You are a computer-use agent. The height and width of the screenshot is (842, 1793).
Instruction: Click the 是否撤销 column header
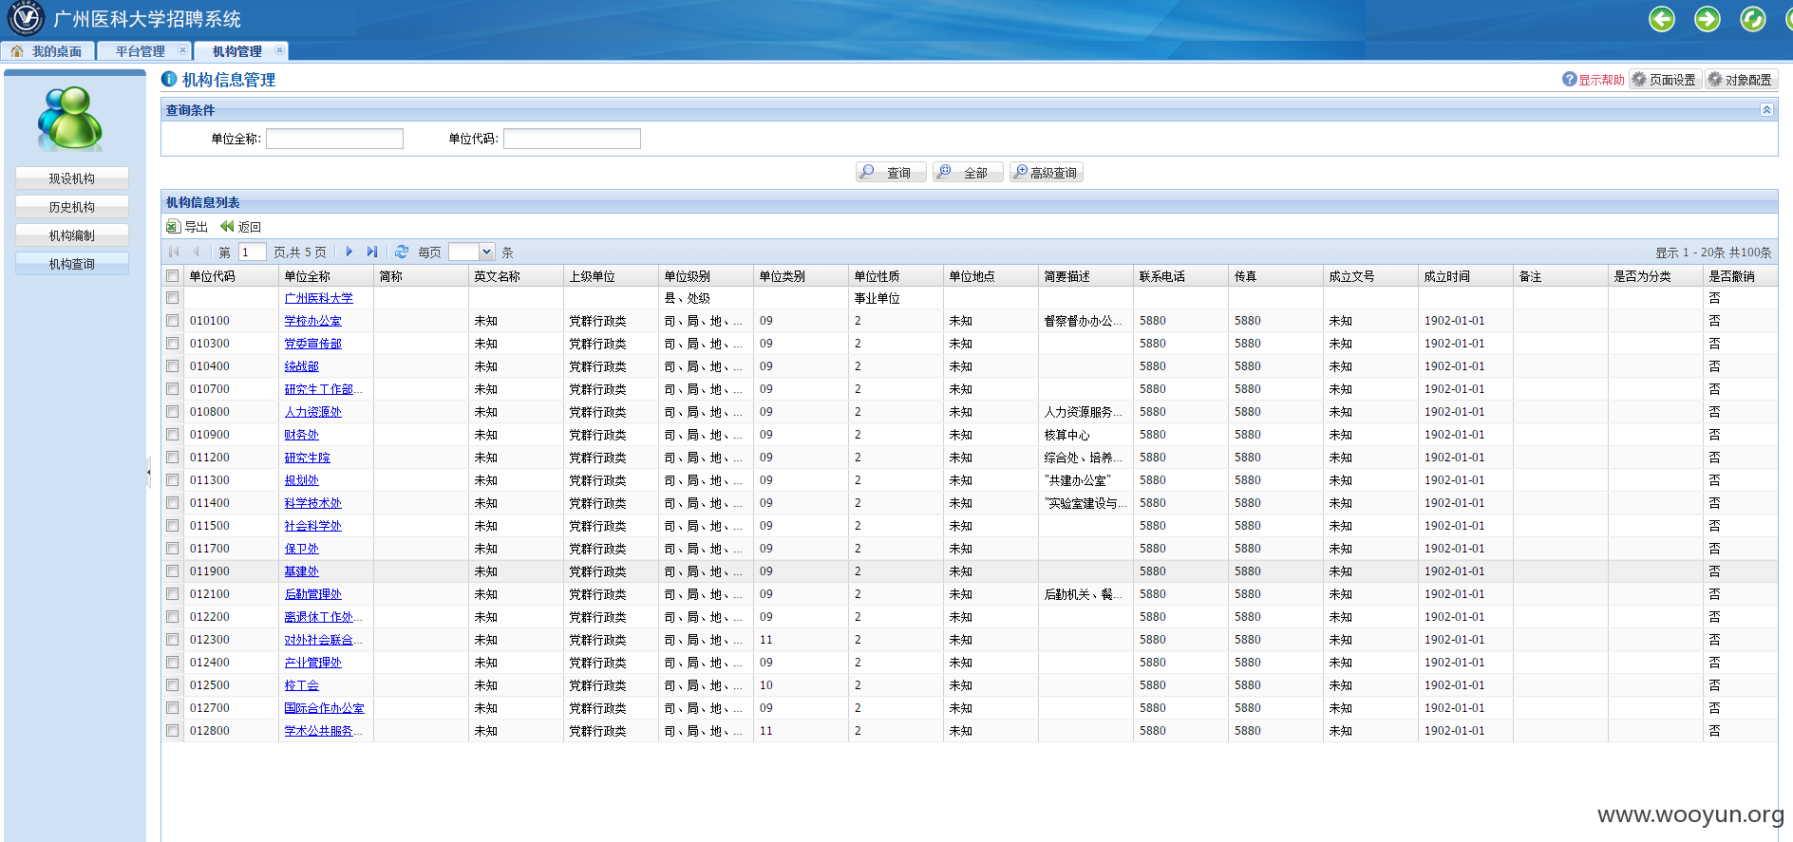pos(1740,276)
